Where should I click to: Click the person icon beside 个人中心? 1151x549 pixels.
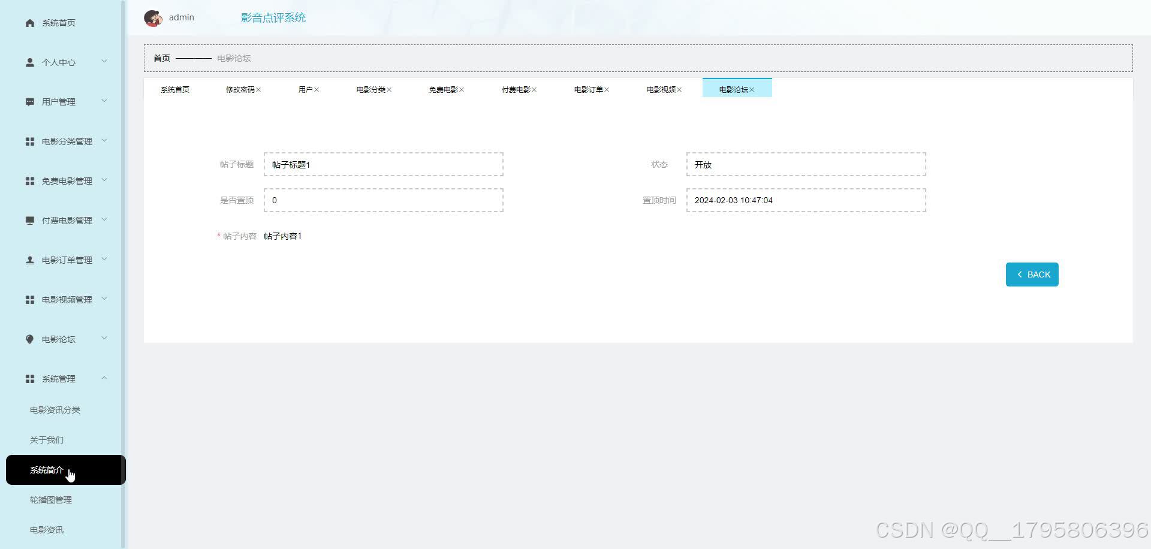[30, 62]
